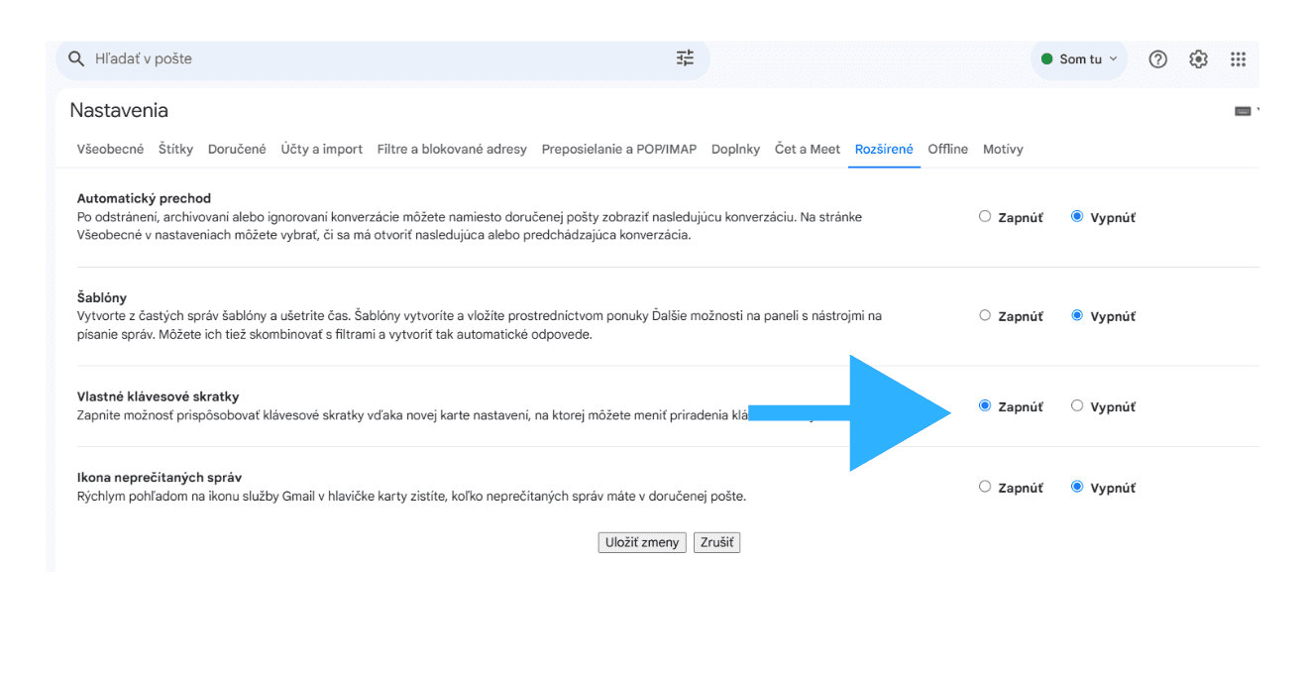Open search filter options icon
The image size is (1306, 678).
click(685, 58)
